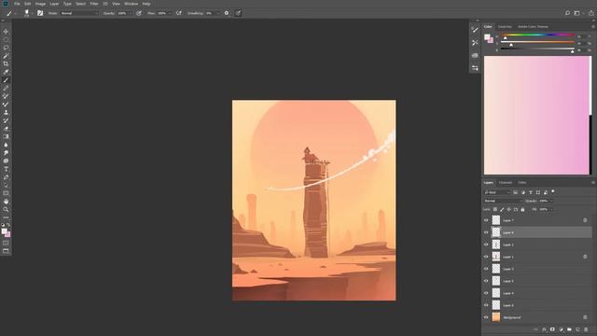Click foreground color swatch in toolbox
The width and height of the screenshot is (597, 336).
tap(4, 231)
